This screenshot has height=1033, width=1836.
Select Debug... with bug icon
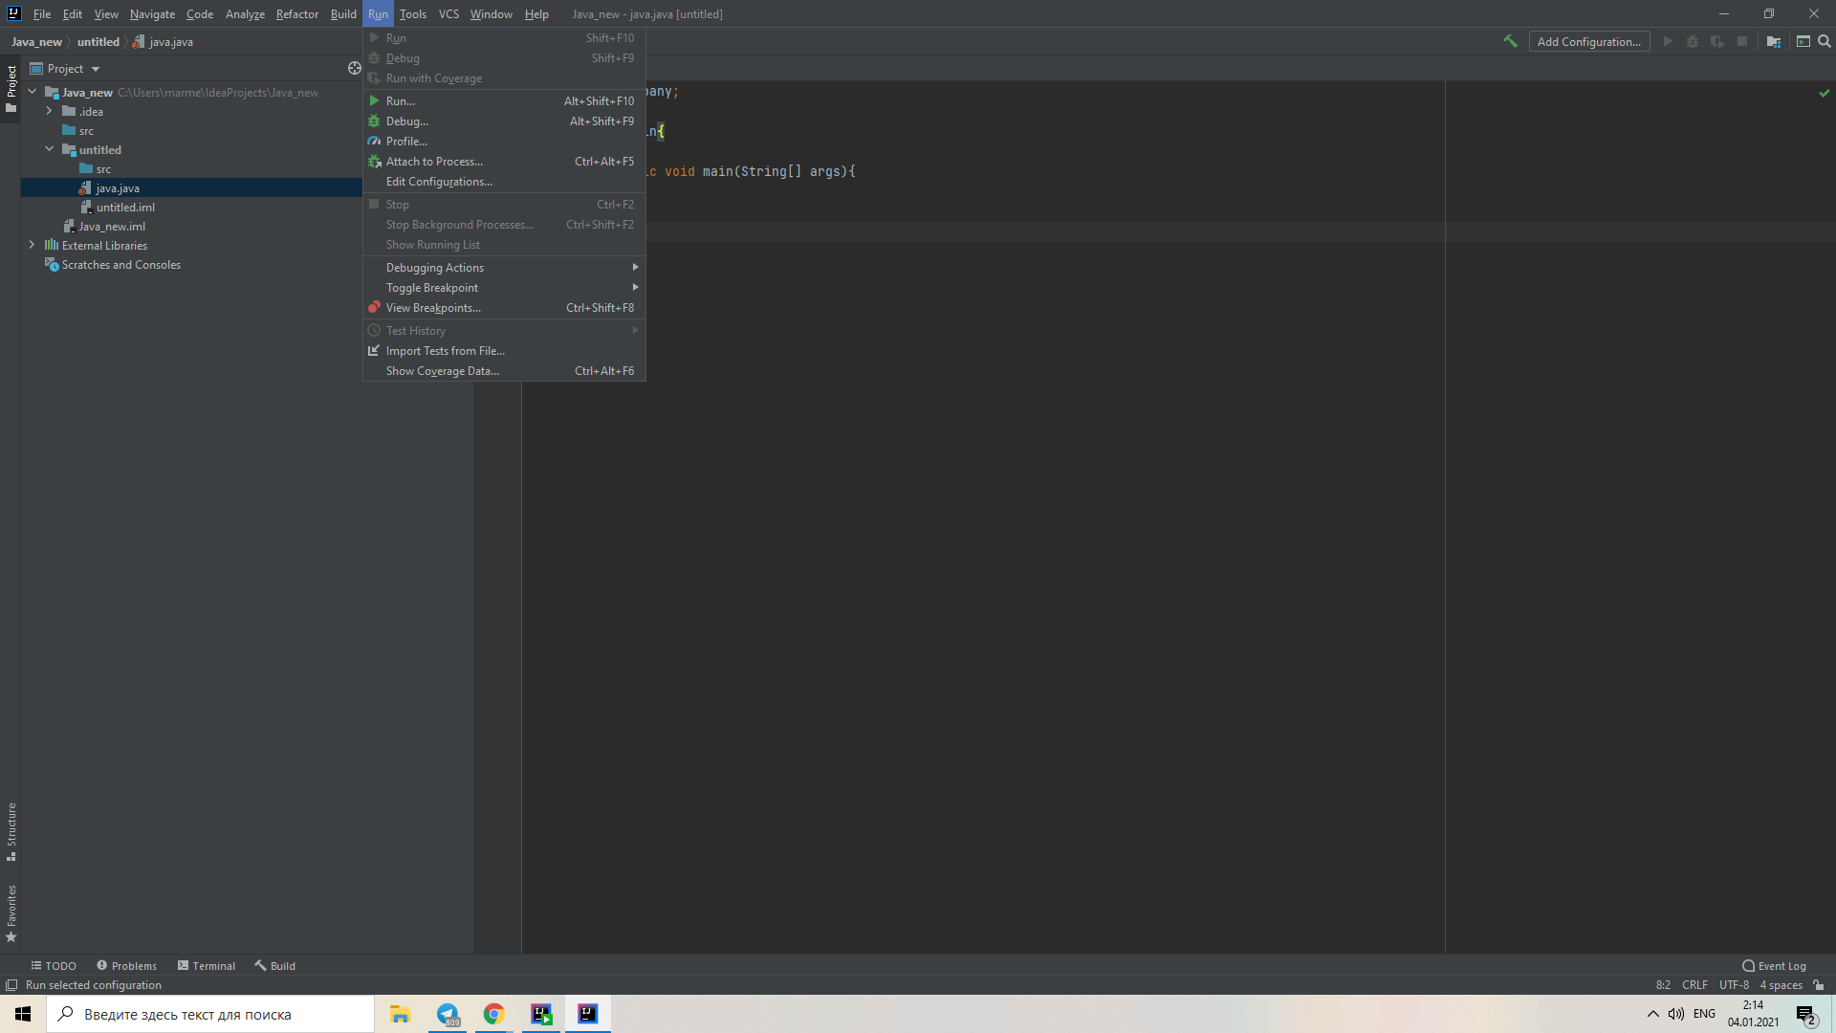tap(504, 121)
